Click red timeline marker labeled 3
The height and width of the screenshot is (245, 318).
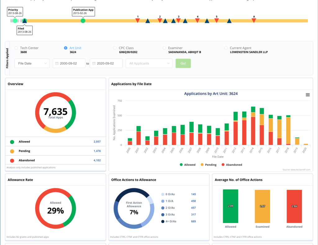(179, 20)
